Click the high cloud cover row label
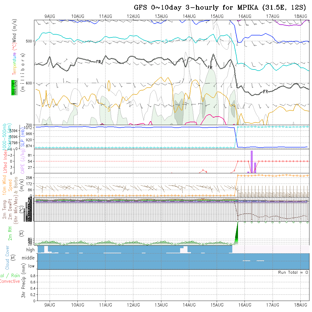 coord(30,250)
